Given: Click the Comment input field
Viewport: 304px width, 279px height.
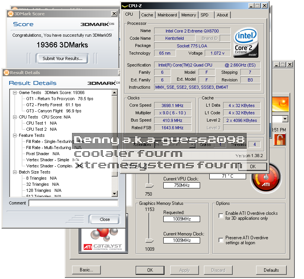Looking at the screenshot, I should [x=73, y=203].
